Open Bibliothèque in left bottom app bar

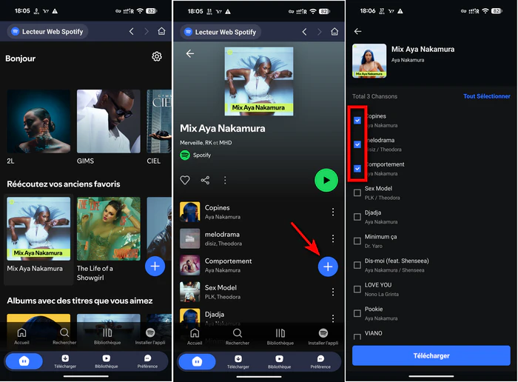click(x=107, y=361)
